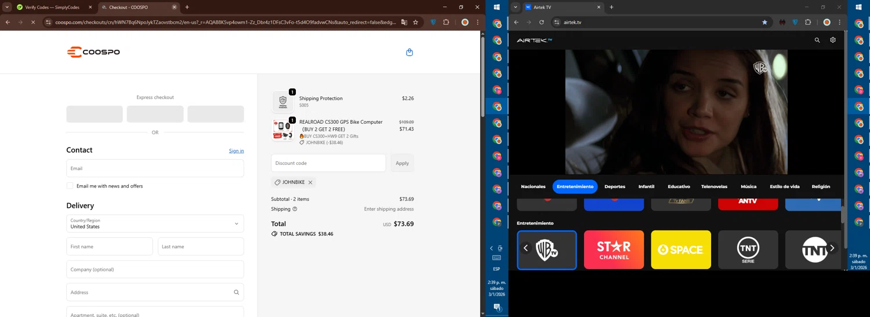
Task: Select the Infantil category
Action: click(646, 187)
